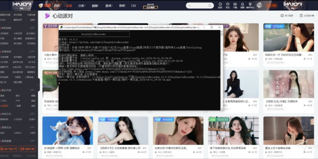Expand 全部 next to 科技文化

(x=33, y=114)
